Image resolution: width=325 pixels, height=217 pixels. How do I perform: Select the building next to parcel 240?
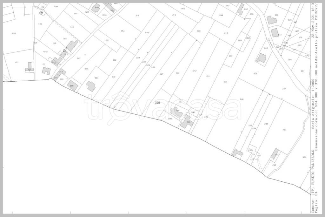(x=275, y=154)
